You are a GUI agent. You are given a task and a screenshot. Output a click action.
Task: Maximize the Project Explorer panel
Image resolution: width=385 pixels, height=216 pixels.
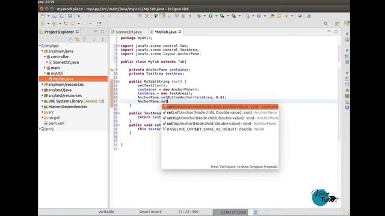[x=102, y=32]
